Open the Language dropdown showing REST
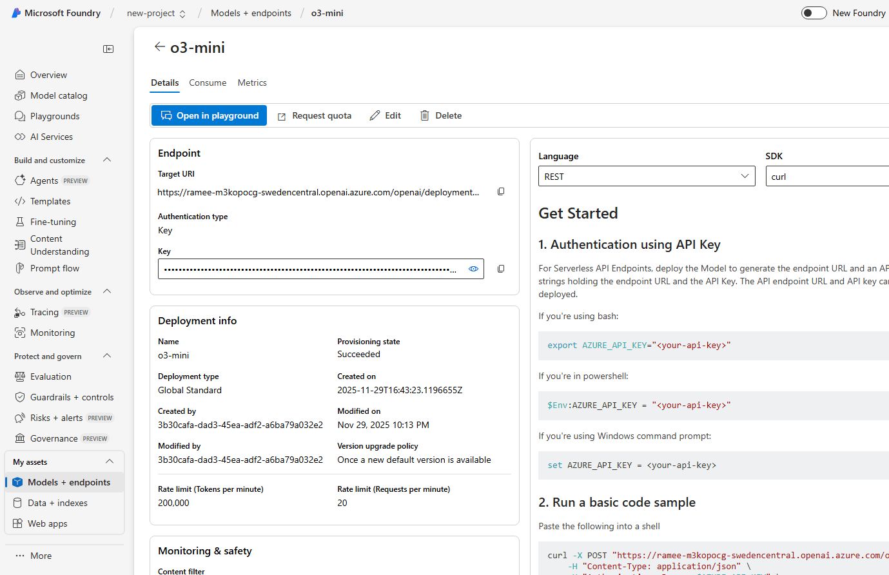The height and width of the screenshot is (575, 889). tap(647, 175)
